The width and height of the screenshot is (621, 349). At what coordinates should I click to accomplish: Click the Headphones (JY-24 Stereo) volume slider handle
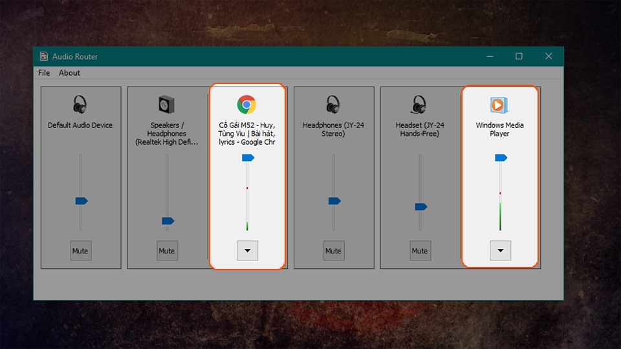point(334,201)
